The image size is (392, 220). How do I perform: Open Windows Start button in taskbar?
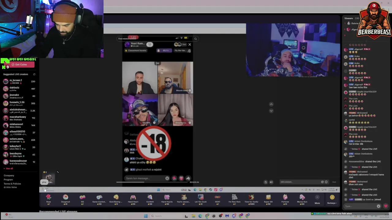coord(146,216)
